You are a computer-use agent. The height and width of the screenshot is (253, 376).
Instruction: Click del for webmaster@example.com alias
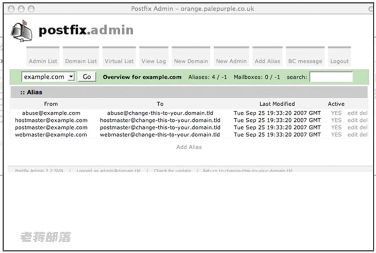(x=364, y=135)
